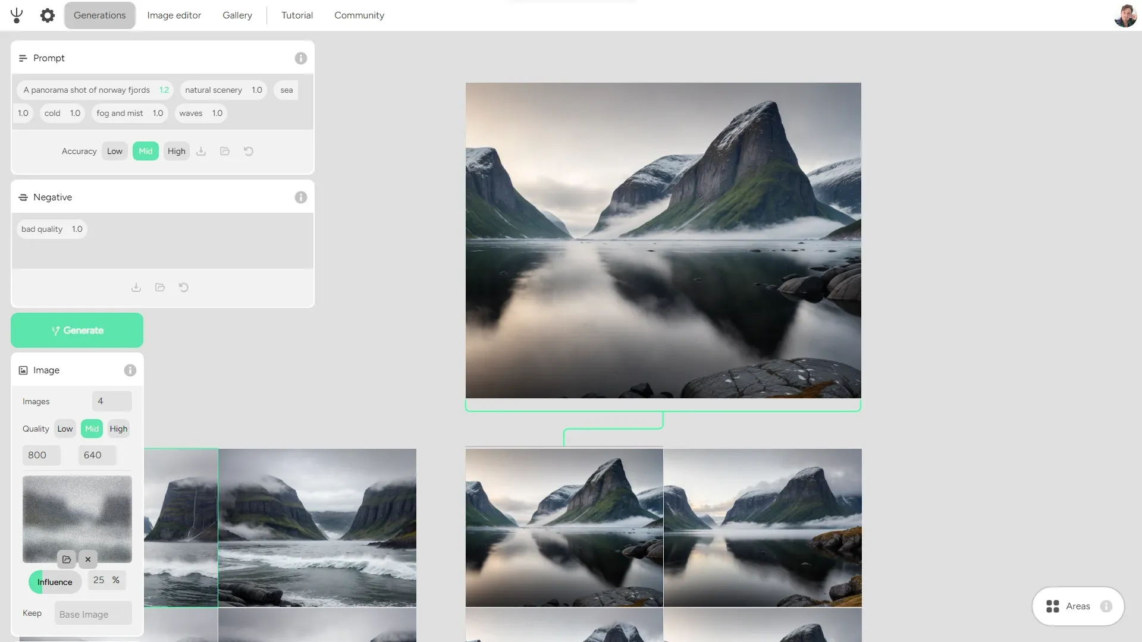This screenshot has height=642, width=1142.
Task: Click the Keep Base Image field
Action: coord(93,614)
